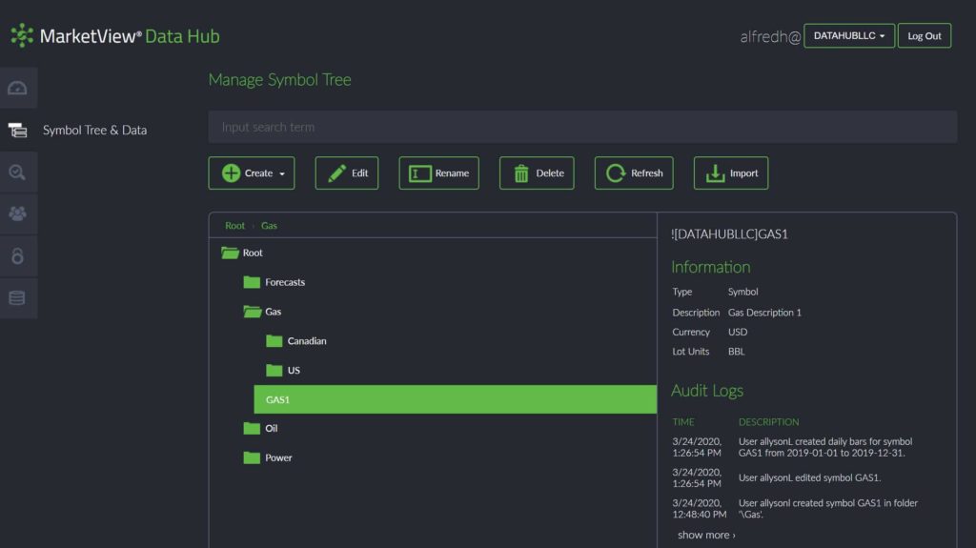Click the padlock icon in sidebar
Screen dimensions: 976x548
click(x=17, y=256)
